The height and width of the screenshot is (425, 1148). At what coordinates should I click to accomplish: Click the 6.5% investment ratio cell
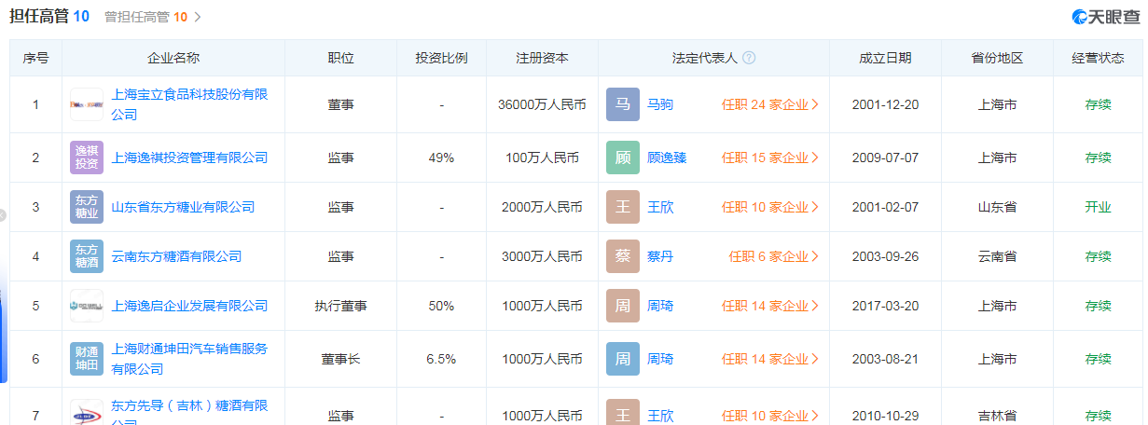click(x=441, y=359)
